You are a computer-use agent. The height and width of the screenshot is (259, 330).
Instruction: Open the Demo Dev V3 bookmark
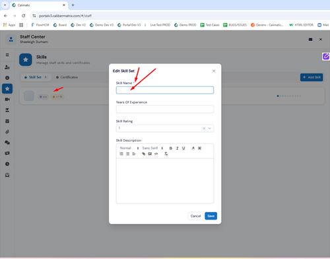tap(102, 25)
